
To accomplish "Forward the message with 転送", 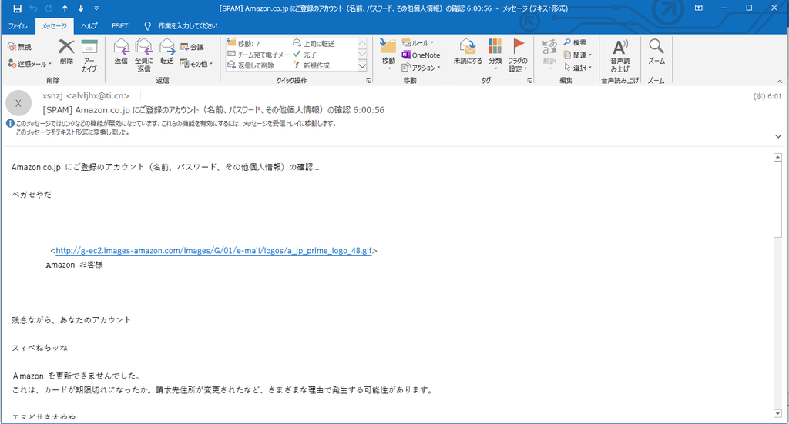I will click(x=167, y=52).
